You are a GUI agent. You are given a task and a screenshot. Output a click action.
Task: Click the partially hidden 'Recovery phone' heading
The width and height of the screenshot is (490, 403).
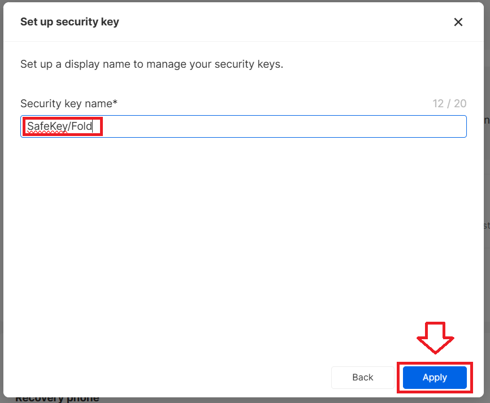pyautogui.click(x=57, y=398)
